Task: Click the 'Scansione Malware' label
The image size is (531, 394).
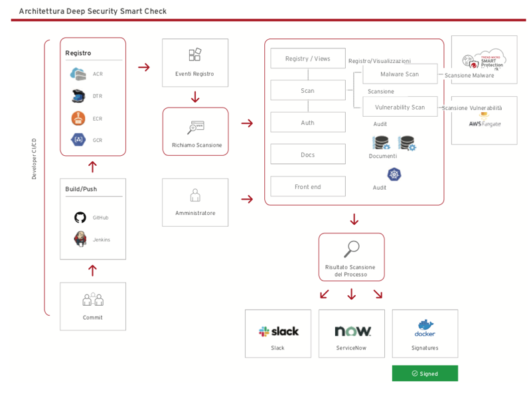Action: (469, 75)
